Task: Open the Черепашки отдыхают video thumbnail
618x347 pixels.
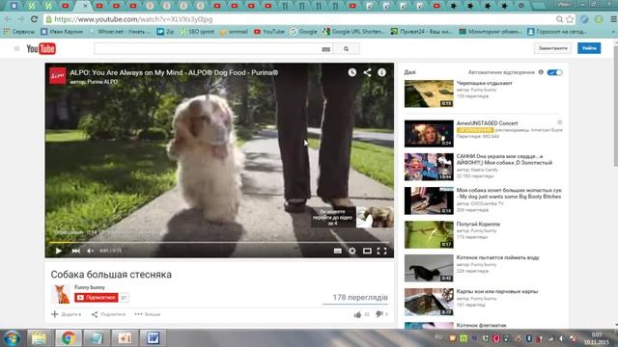Action: tap(429, 93)
